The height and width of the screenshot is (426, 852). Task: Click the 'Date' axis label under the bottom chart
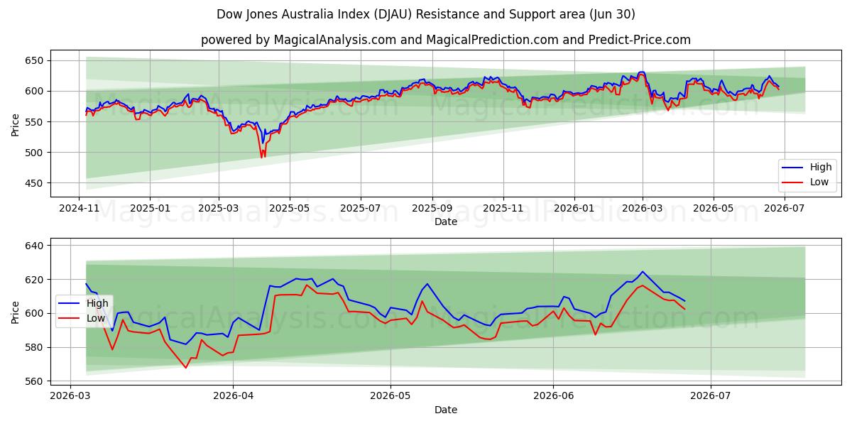tap(446, 410)
